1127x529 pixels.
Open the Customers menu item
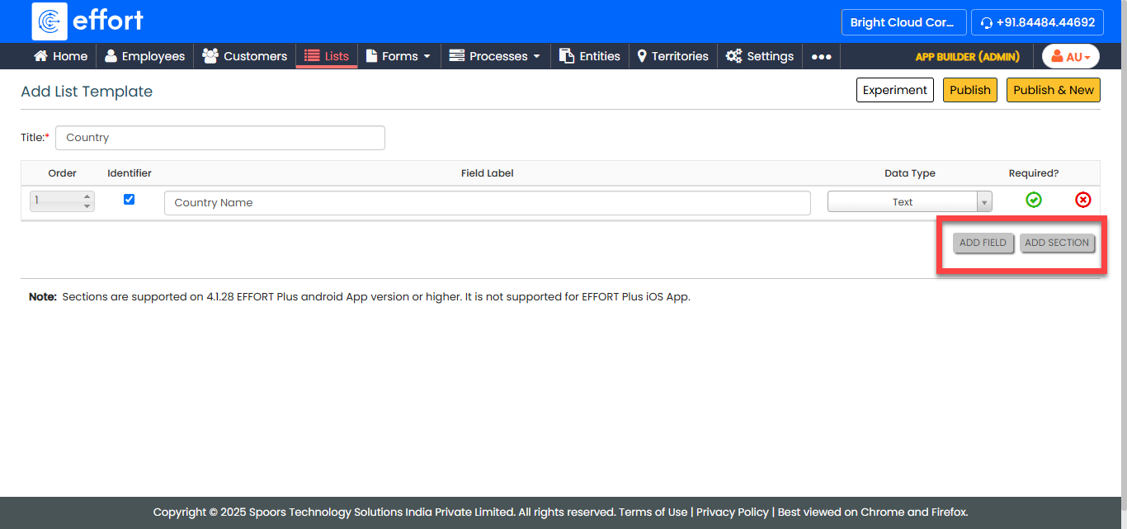pyautogui.click(x=245, y=56)
